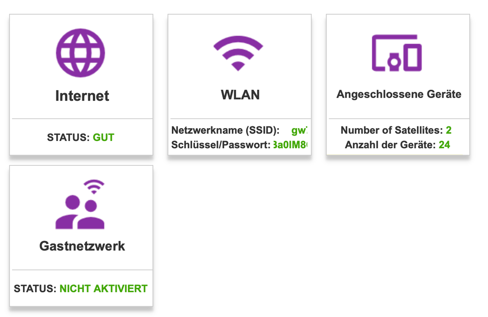Open the Angeschlossene Geräte heading
The height and width of the screenshot is (317, 488).
[399, 94]
